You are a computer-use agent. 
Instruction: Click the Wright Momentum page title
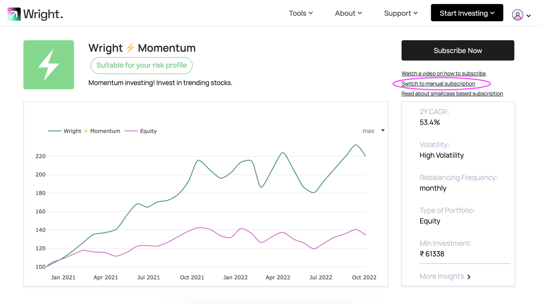[x=142, y=48]
